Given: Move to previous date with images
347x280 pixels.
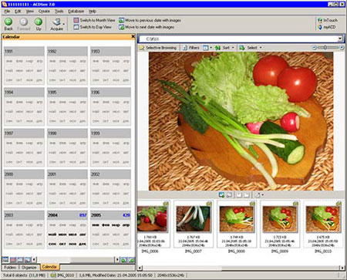Looking at the screenshot, I should 150,20.
